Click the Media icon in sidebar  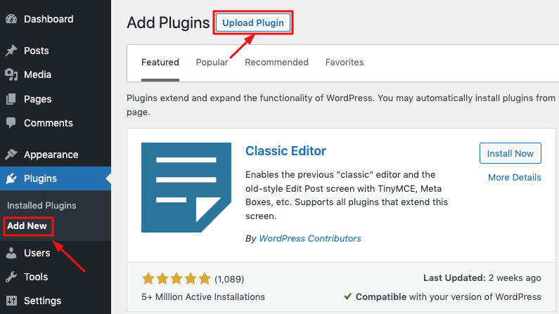click(x=11, y=74)
